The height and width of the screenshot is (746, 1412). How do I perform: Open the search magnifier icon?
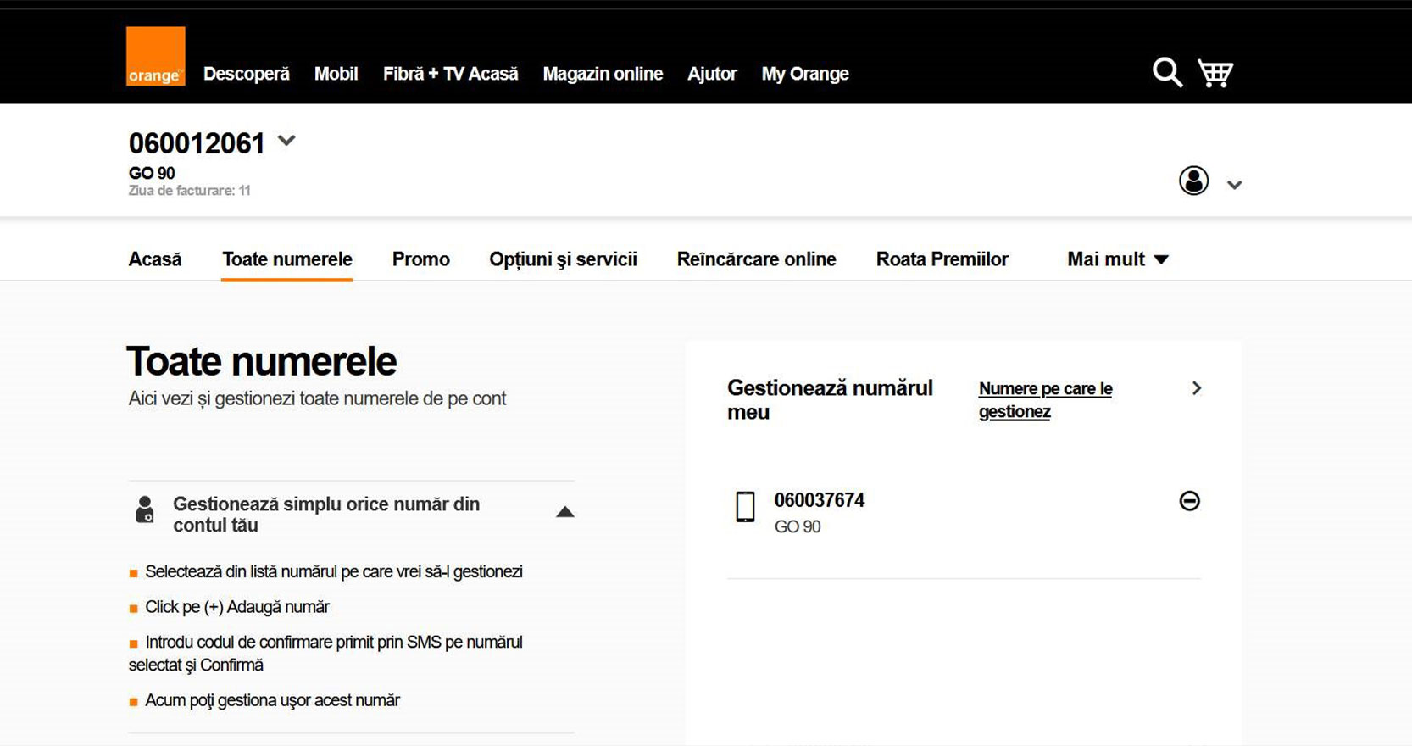[x=1166, y=73]
